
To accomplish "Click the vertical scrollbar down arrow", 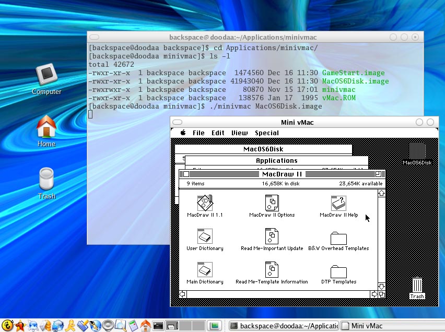I will (381, 286).
